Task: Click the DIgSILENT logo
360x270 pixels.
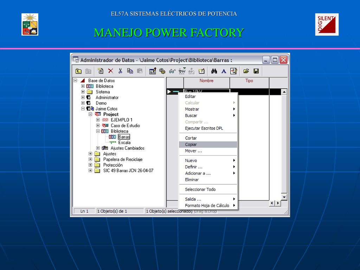Action: pyautogui.click(x=327, y=25)
